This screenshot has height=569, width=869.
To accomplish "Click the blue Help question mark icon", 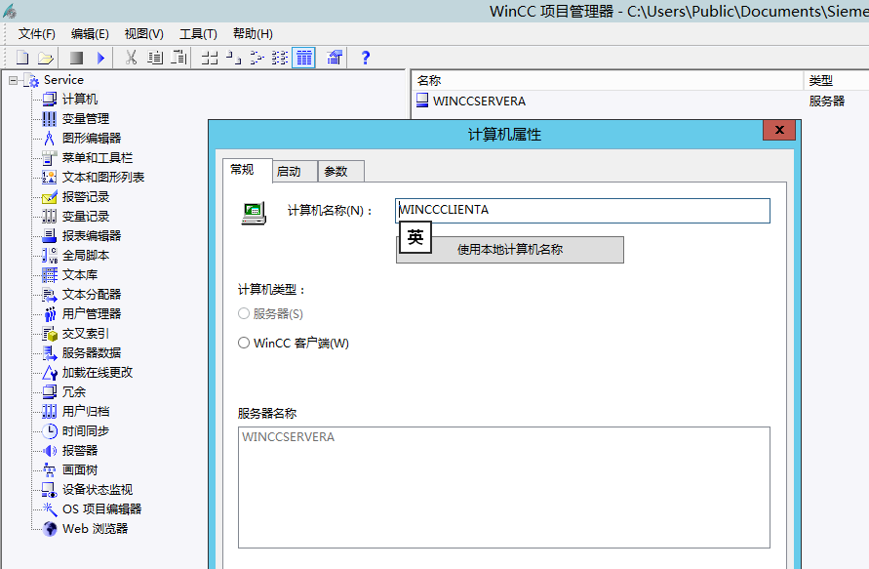I will [364, 59].
